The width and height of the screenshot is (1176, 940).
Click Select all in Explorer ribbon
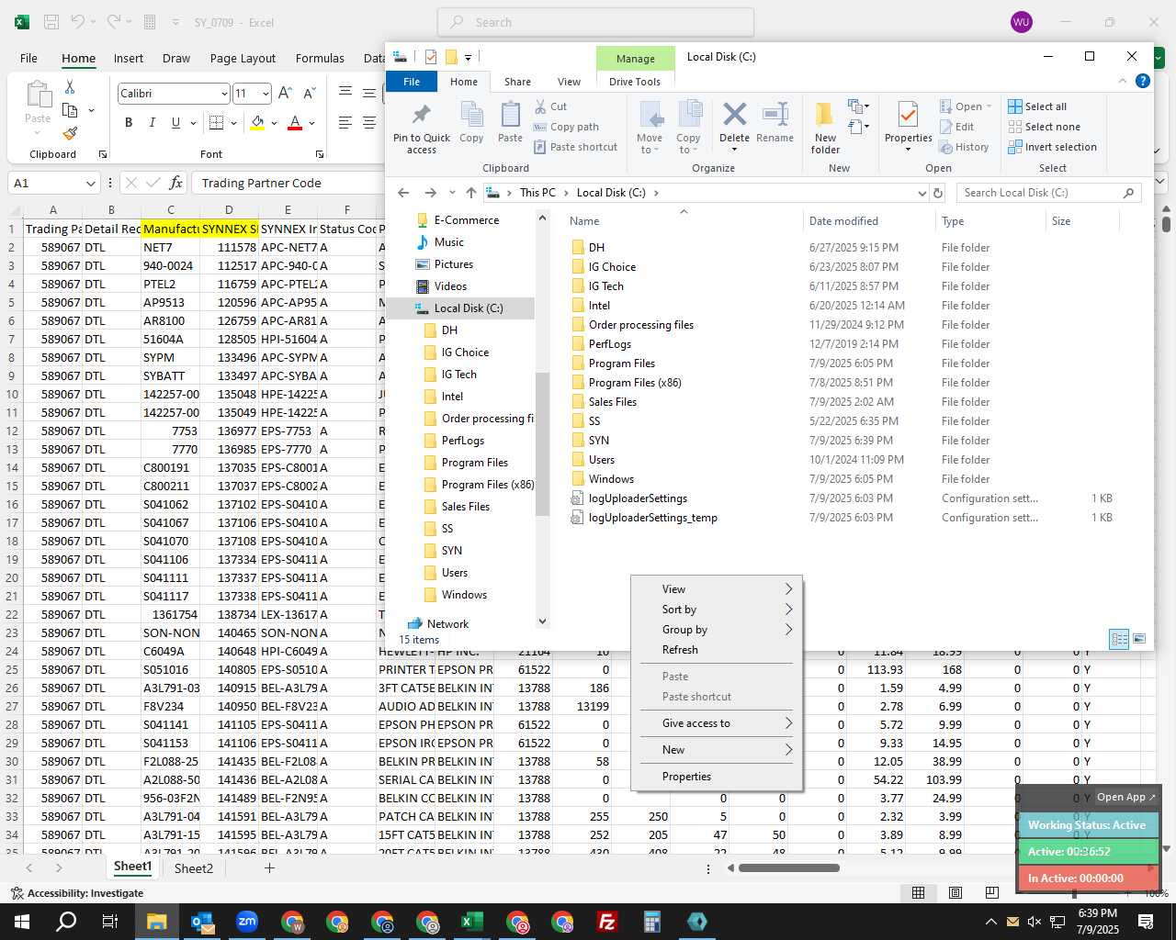[x=1037, y=106]
